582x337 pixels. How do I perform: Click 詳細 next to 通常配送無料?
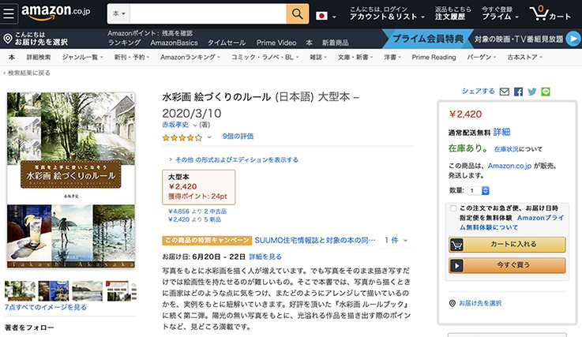click(501, 132)
